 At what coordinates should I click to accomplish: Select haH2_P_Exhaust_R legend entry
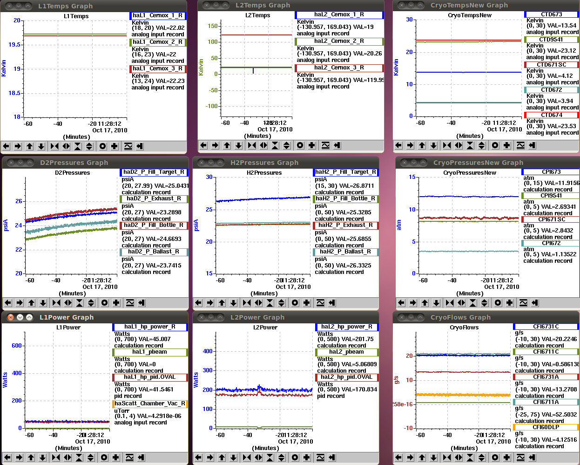(x=346, y=225)
